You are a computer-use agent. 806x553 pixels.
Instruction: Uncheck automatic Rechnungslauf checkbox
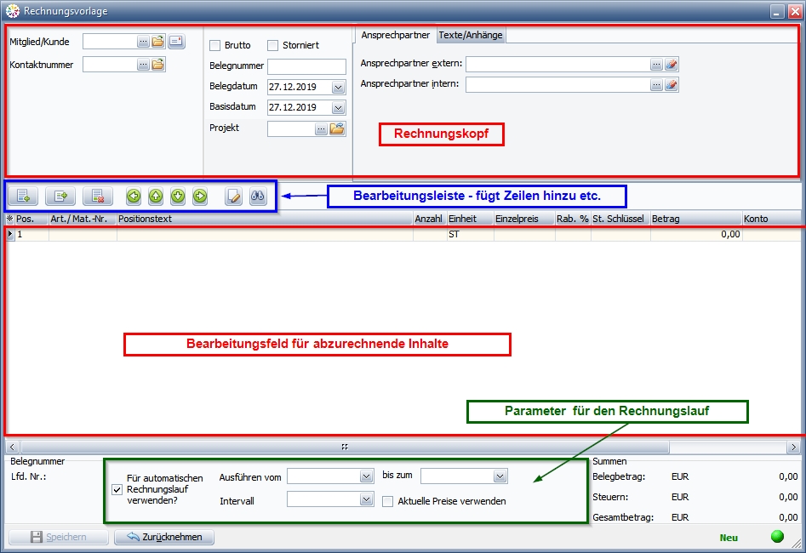[x=117, y=490]
